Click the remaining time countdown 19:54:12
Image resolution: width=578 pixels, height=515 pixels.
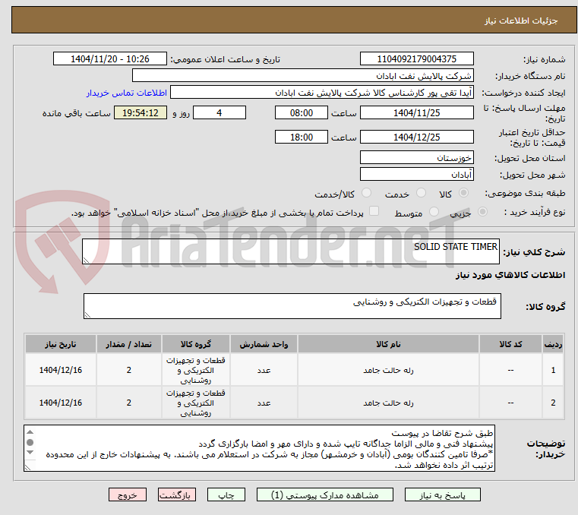[x=141, y=112]
